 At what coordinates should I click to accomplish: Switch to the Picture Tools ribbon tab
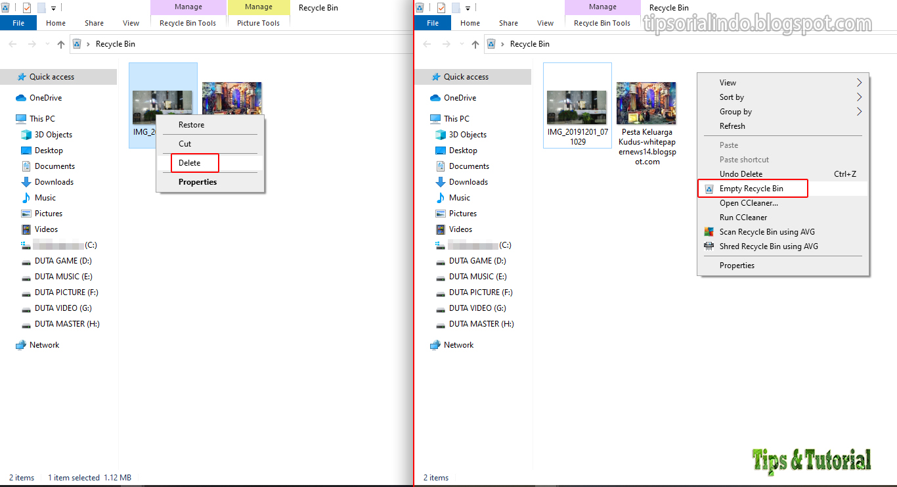coord(258,22)
